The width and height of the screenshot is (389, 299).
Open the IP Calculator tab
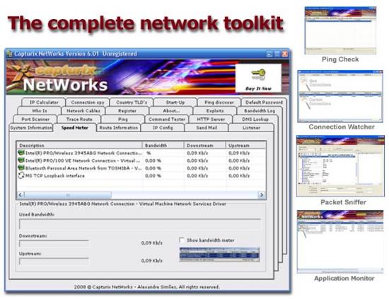tap(44, 102)
